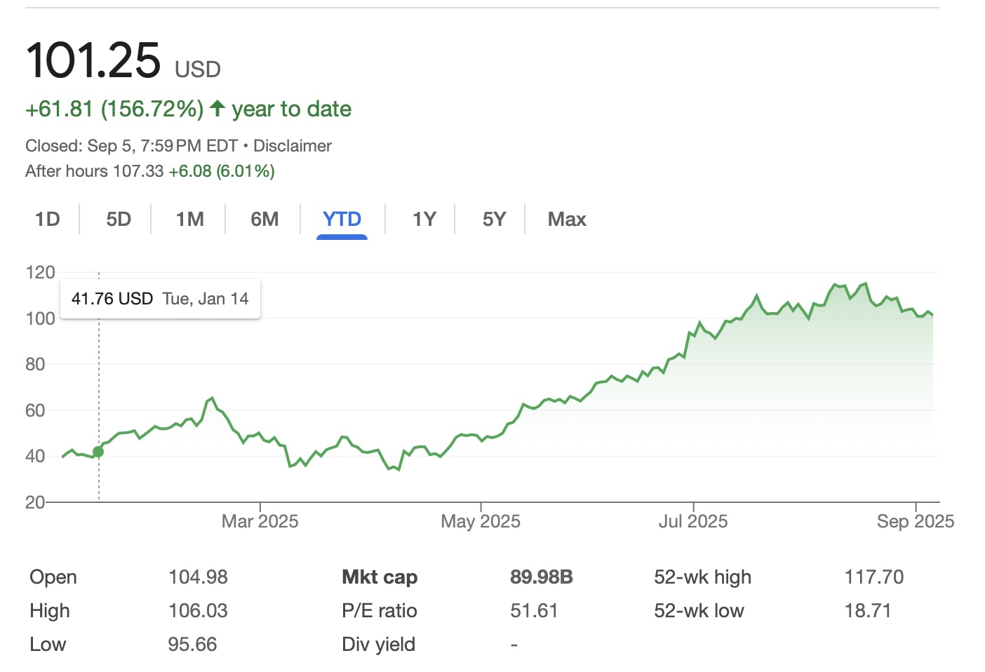Click the Mar 2025 axis label
Viewport: 985px width, 672px height.
coord(260,521)
